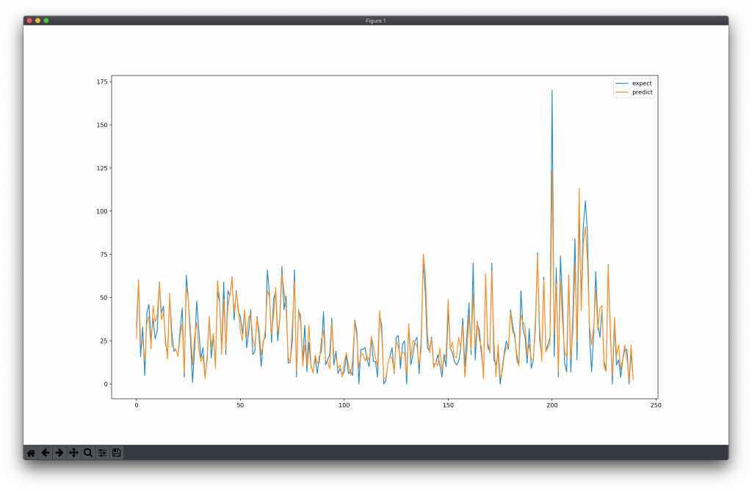The image size is (752, 491).
Task: Select the zoom to rectangle tool
Action: click(x=88, y=453)
